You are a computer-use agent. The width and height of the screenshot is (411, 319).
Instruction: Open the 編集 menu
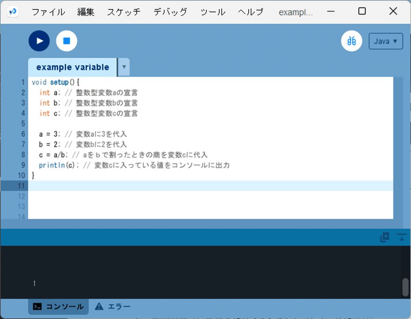86,12
